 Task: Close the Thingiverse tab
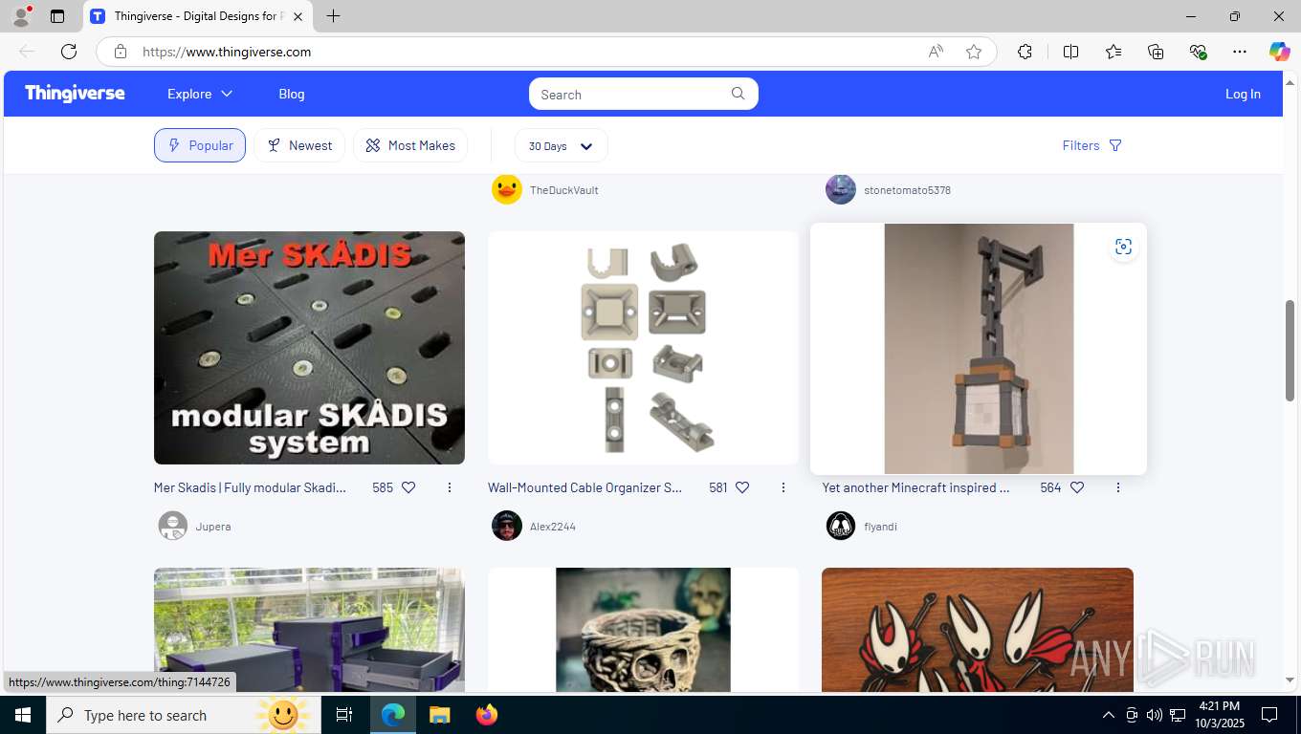coord(298,16)
